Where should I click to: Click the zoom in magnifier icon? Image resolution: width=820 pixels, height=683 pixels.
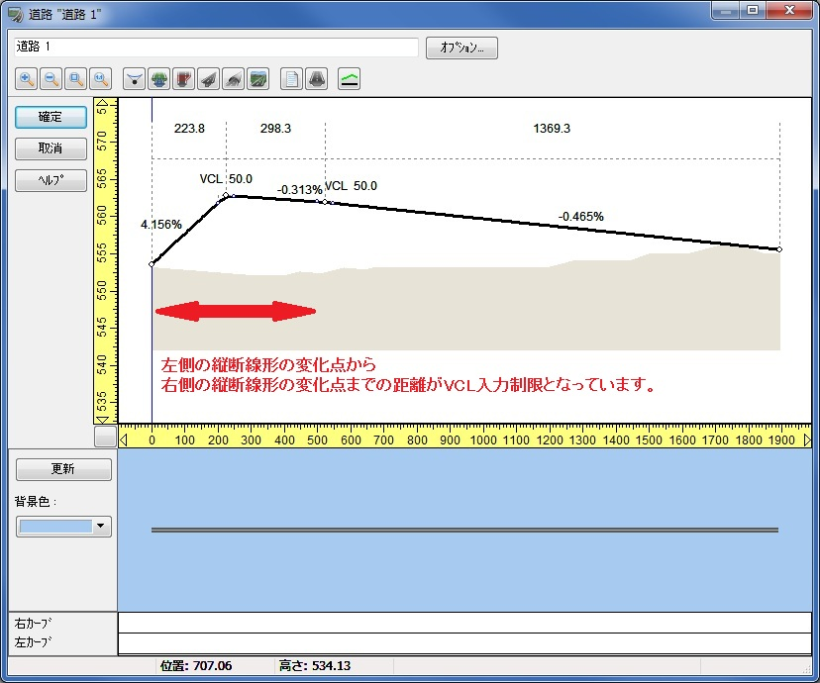[x=26, y=79]
